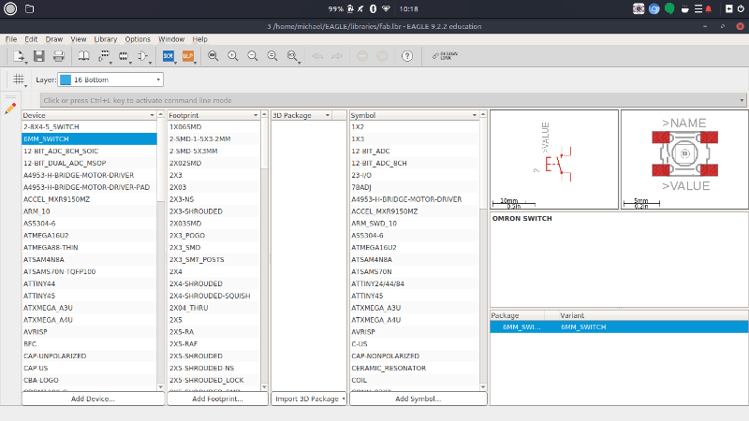Open the Device editor toolbar icon
Screen dimensions: 749x421
coord(104,56)
